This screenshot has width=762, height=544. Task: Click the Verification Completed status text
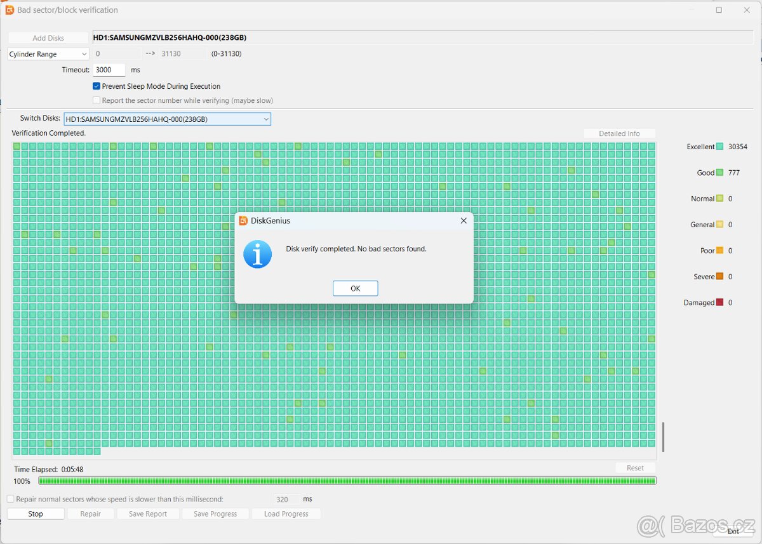[49, 133]
